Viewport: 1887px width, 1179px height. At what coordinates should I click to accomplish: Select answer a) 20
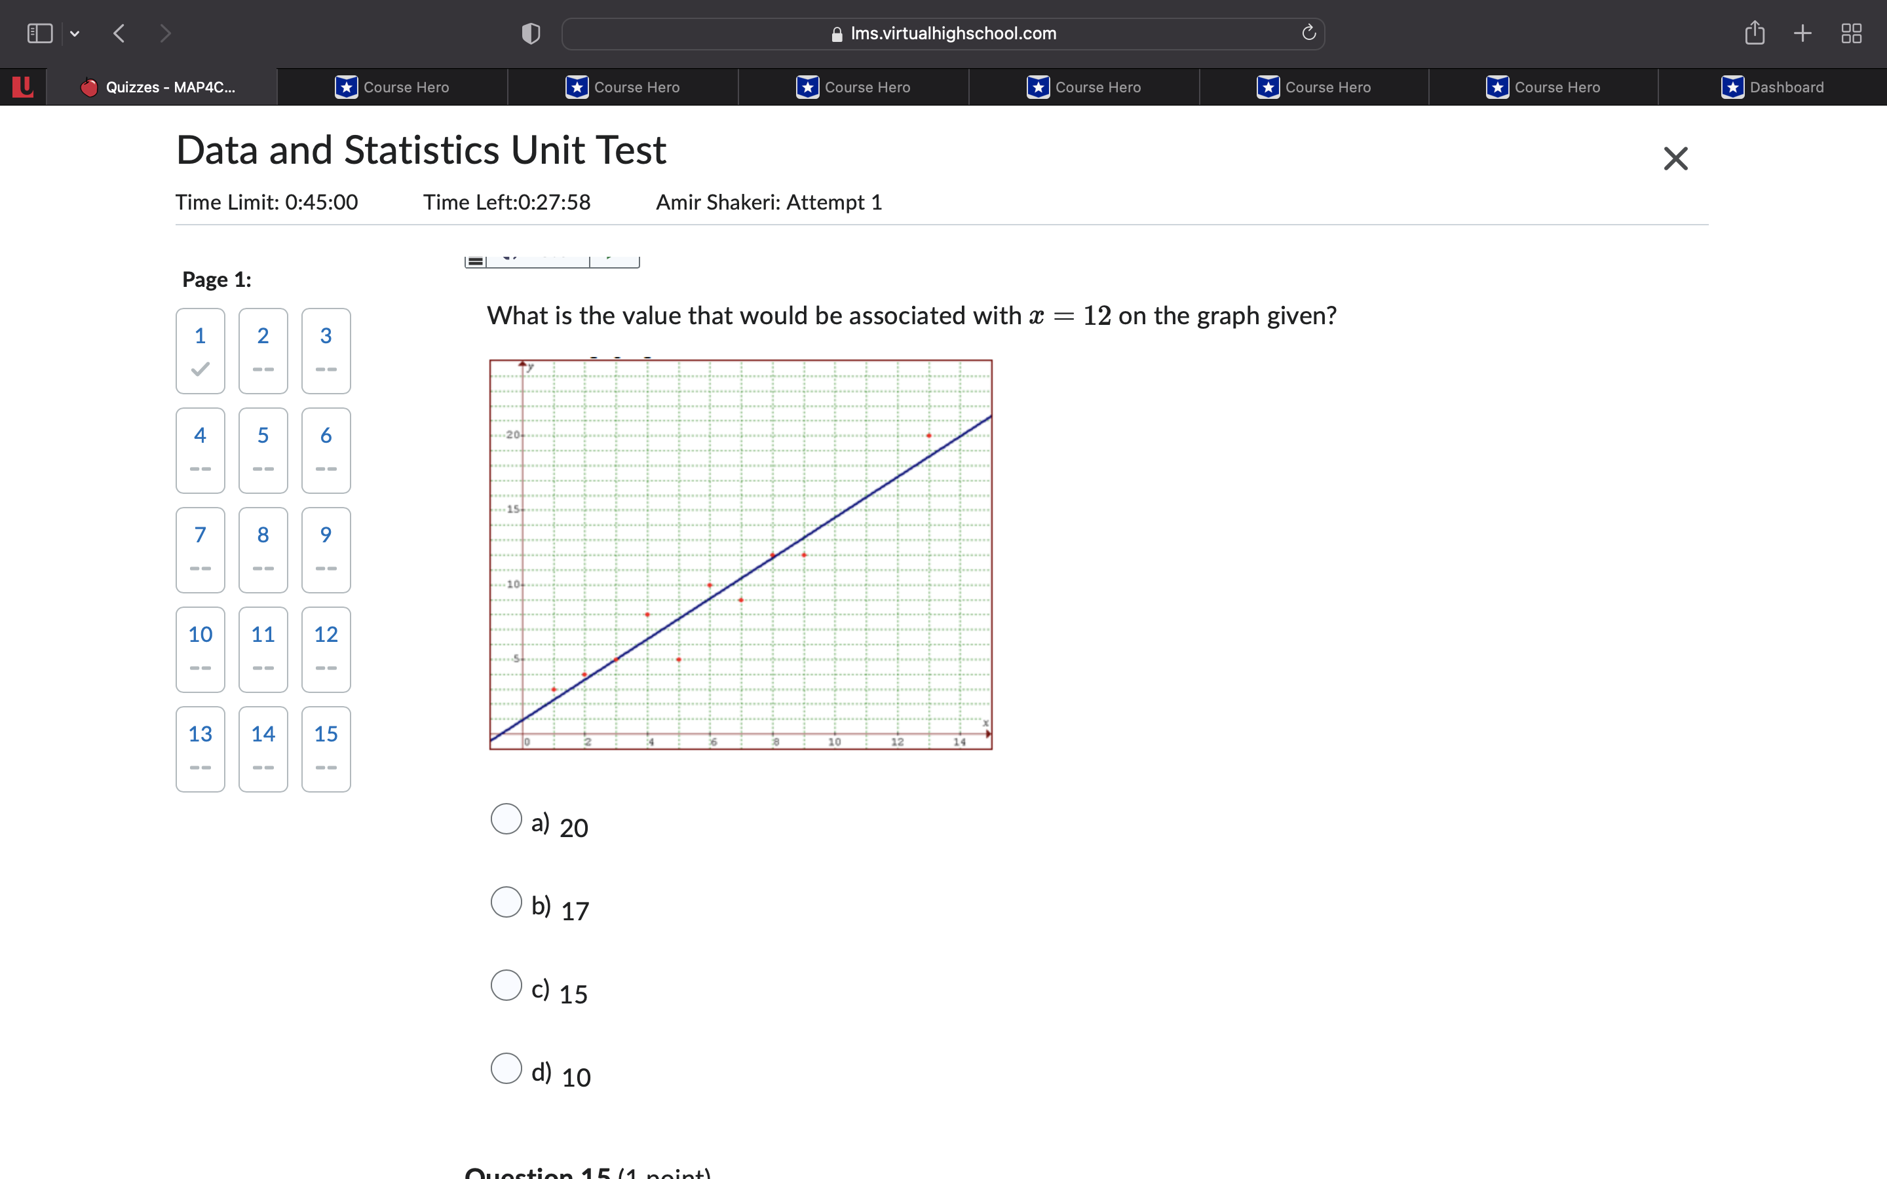pos(506,819)
